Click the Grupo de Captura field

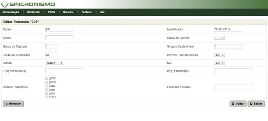[51, 47]
